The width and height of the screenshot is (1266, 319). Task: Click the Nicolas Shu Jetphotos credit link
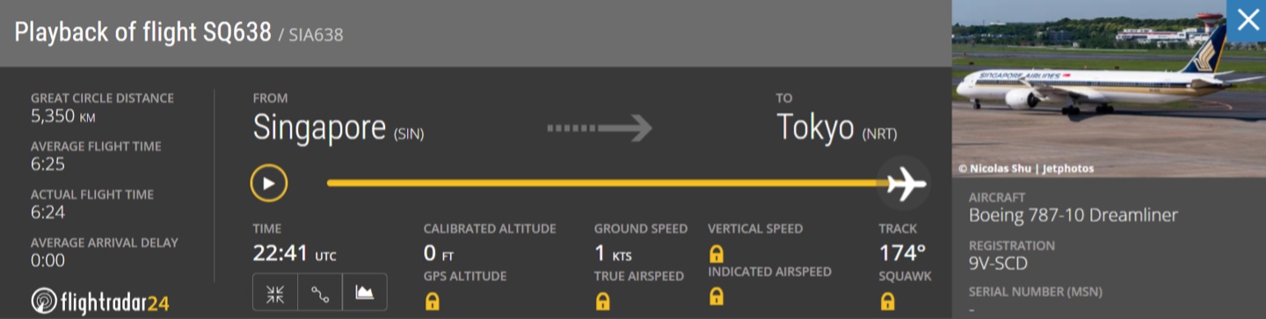click(x=1026, y=168)
